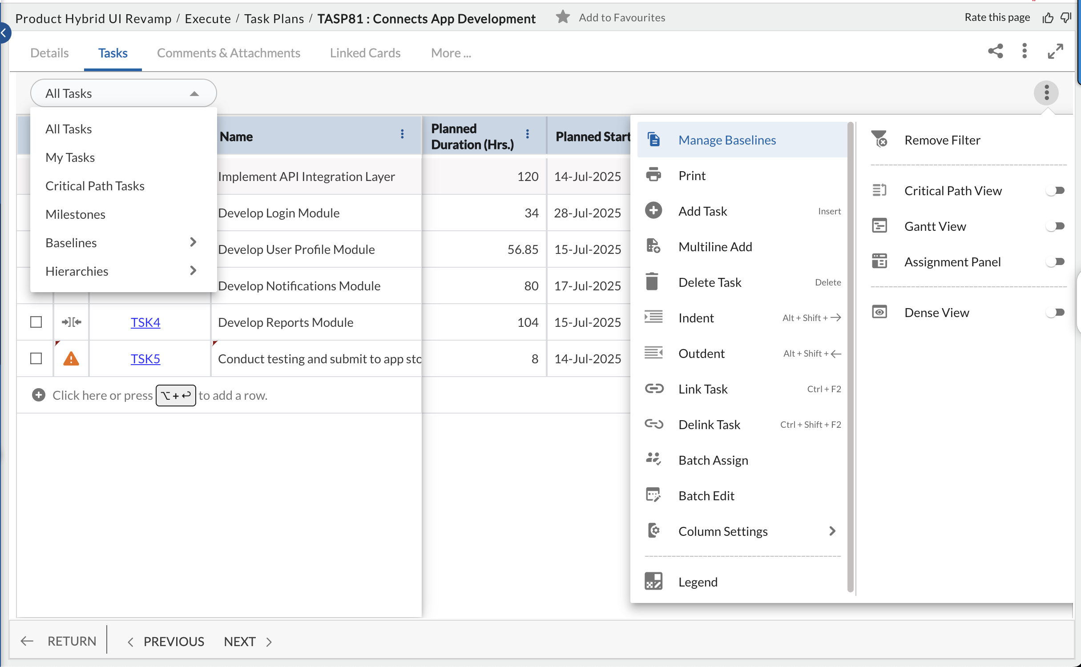Viewport: 1081px width, 667px height.
Task: Open Task Plans breadcrumb link
Action: pos(274,19)
